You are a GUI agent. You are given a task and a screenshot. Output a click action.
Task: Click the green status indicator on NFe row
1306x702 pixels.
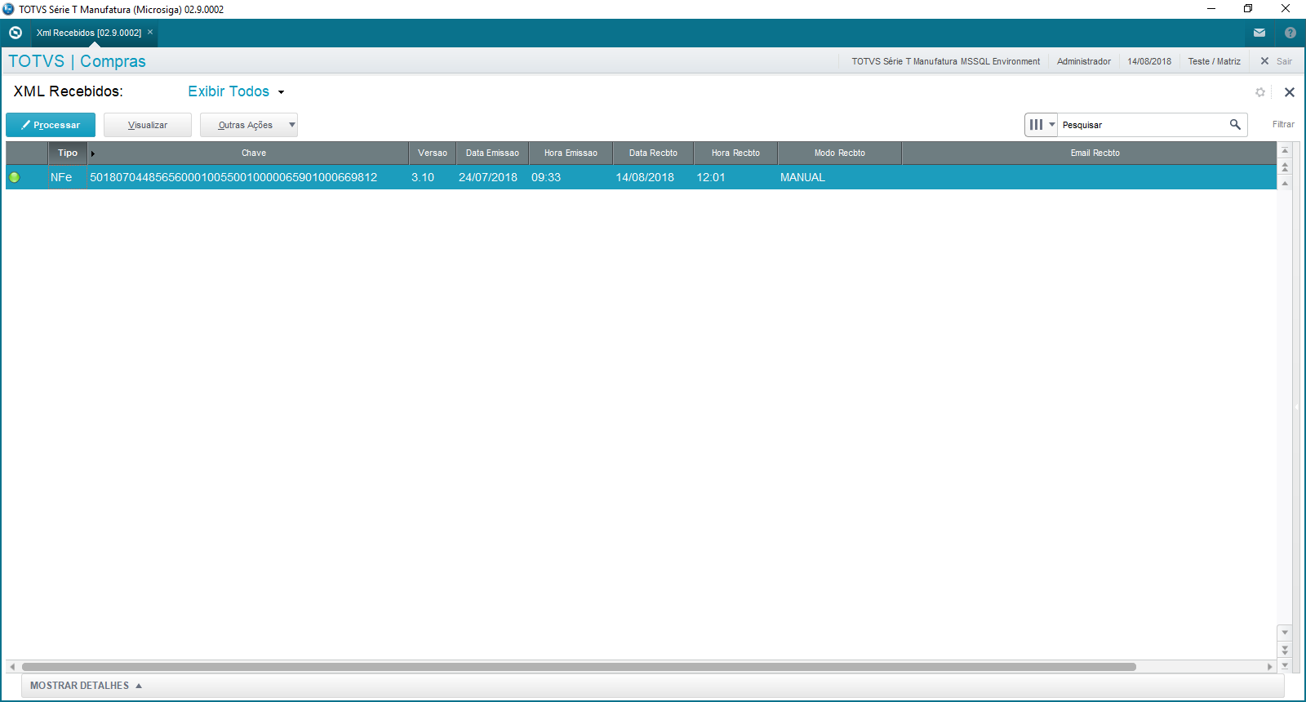point(14,177)
